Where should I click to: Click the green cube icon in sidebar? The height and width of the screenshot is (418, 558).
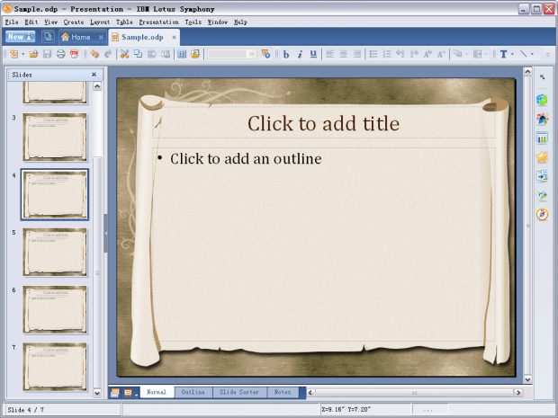542,100
